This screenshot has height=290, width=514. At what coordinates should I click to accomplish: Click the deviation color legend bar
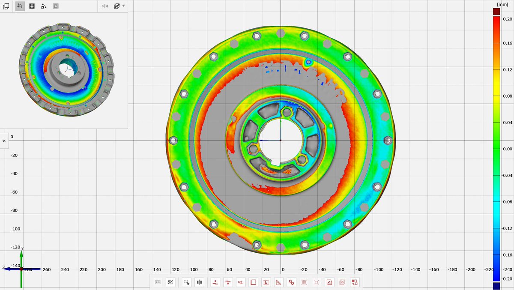point(496,149)
